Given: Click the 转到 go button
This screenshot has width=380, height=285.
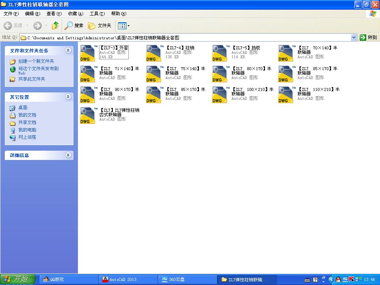Looking at the screenshot, I should click(368, 37).
